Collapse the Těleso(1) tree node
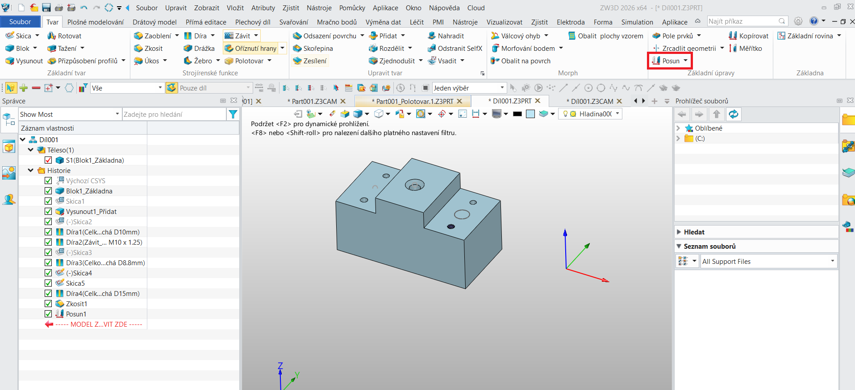The width and height of the screenshot is (855, 390). pyautogui.click(x=30, y=150)
